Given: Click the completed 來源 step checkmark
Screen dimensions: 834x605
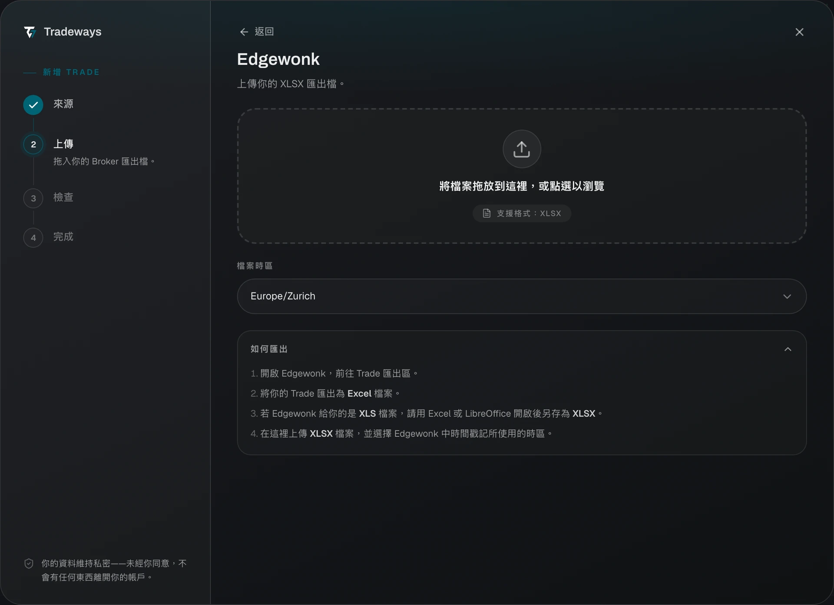Looking at the screenshot, I should coord(33,105).
